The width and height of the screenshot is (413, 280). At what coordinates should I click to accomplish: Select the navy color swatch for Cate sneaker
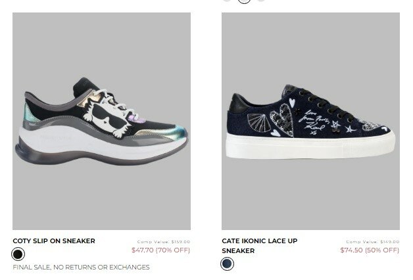228,264
